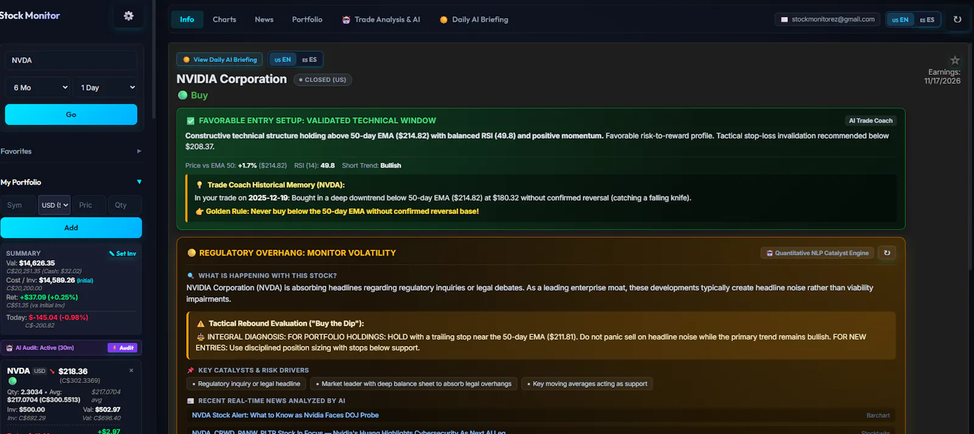Click the NVDA downtrend arrow icon
The image size is (974, 434).
(52, 371)
